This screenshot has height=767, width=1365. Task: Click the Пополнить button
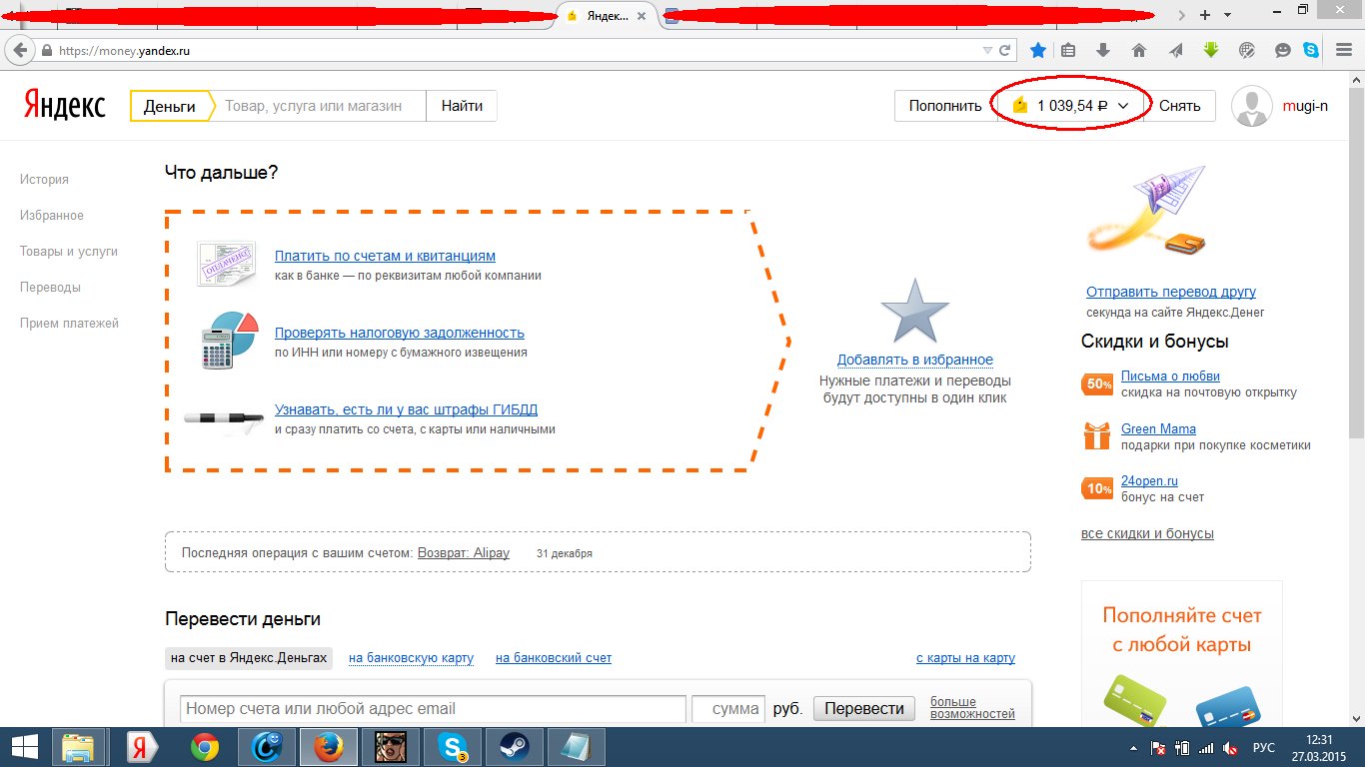click(945, 106)
